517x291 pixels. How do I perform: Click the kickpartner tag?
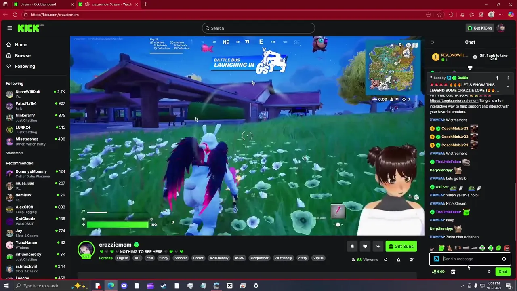(x=259, y=258)
